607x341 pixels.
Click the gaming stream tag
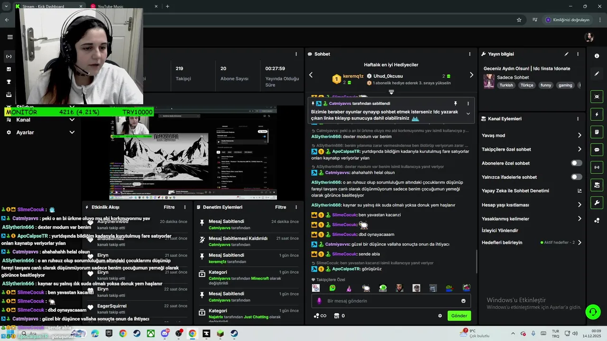tap(565, 85)
